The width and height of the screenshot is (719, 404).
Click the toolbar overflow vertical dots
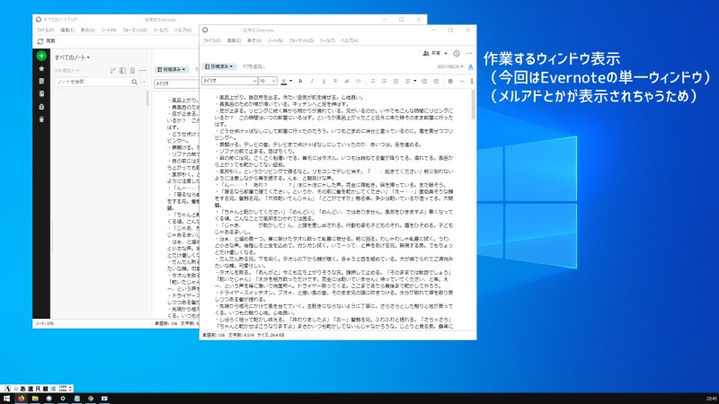(472, 81)
